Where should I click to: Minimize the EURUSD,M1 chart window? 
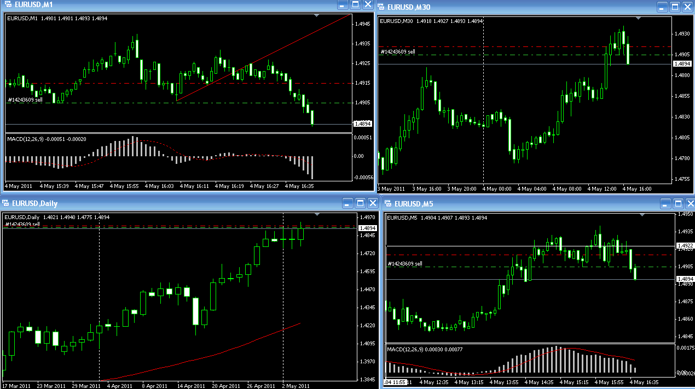pos(343,5)
